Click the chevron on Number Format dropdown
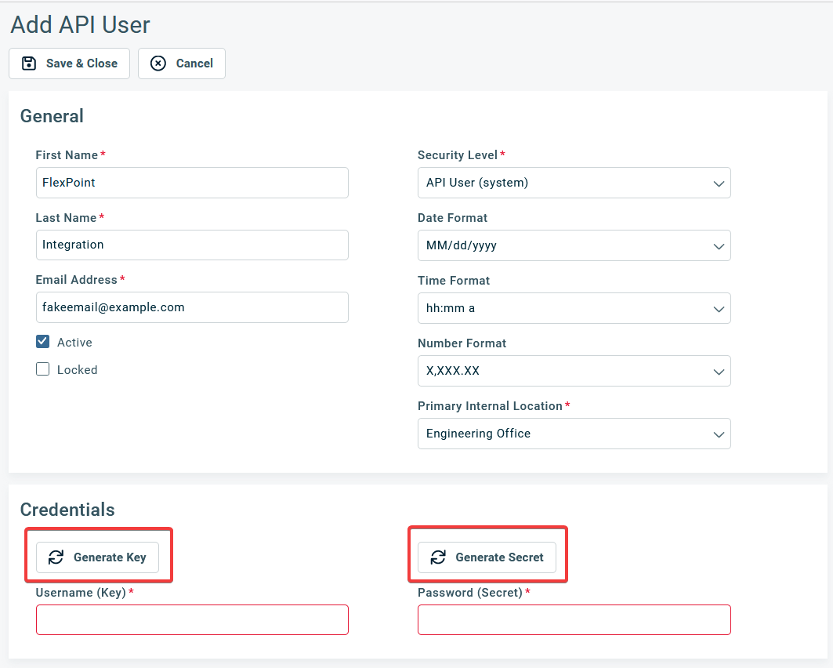Viewport: 833px width, 668px height. 718,371
